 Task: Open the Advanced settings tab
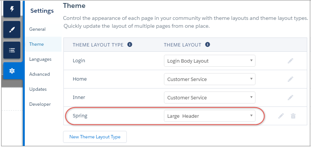click(x=39, y=74)
